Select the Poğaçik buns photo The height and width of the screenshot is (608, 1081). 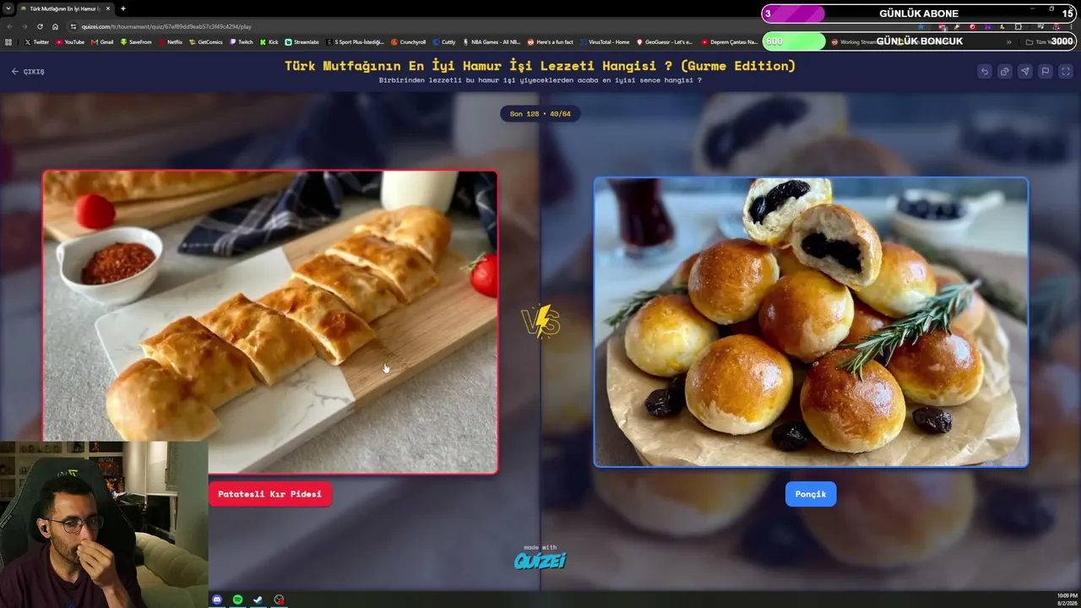click(811, 322)
